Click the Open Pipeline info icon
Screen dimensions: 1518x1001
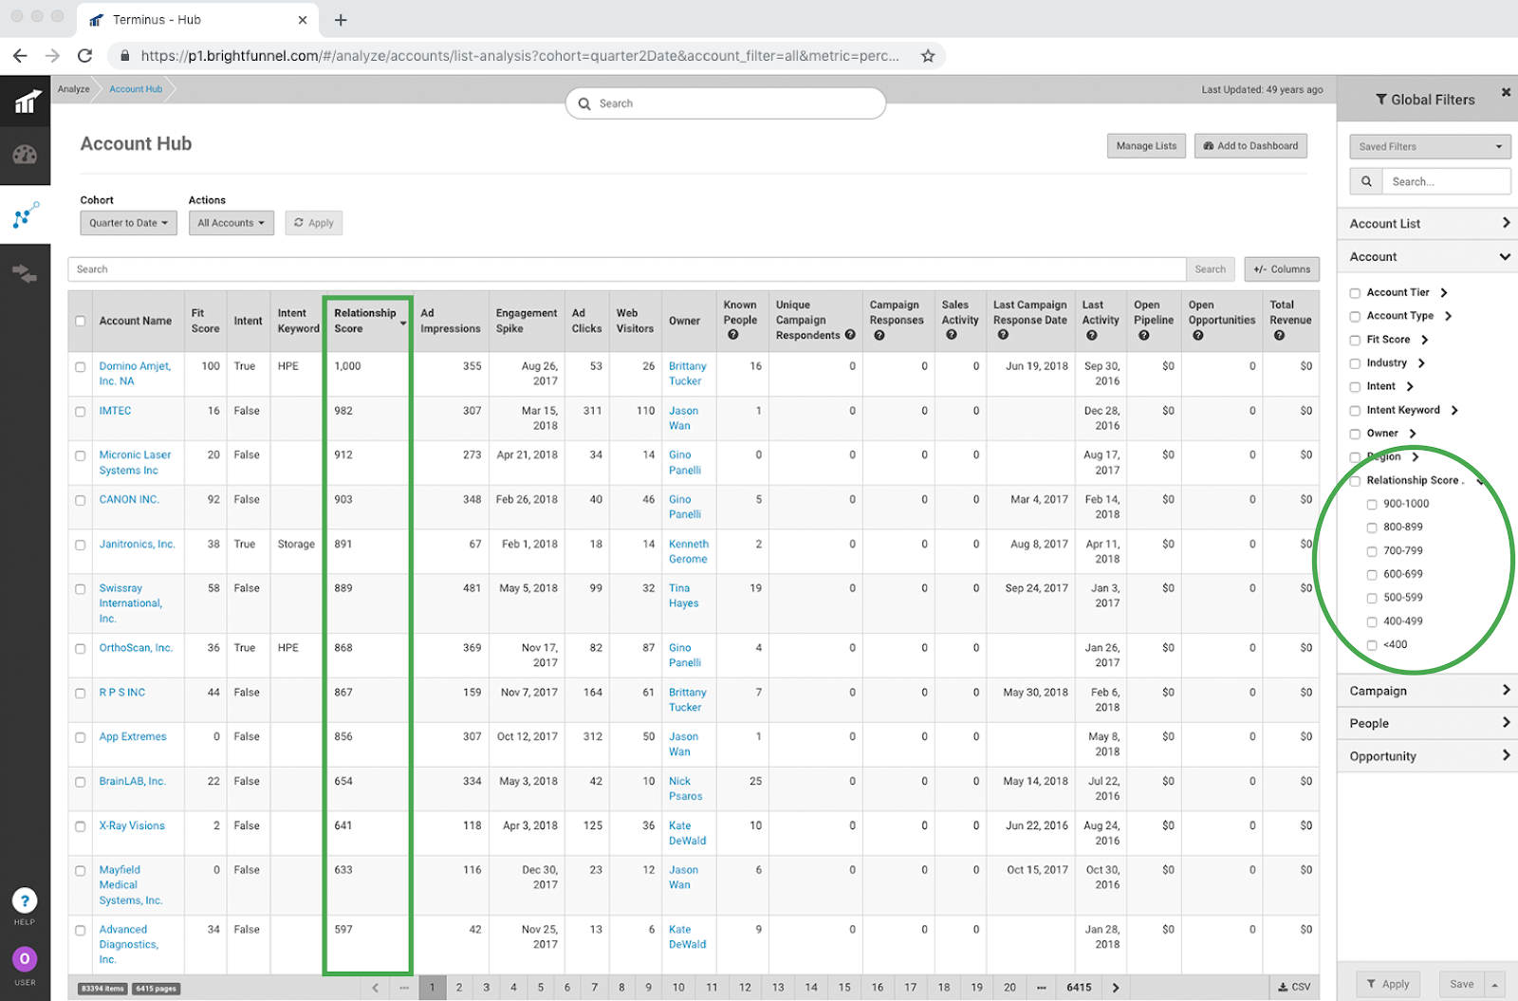pyautogui.click(x=1143, y=335)
